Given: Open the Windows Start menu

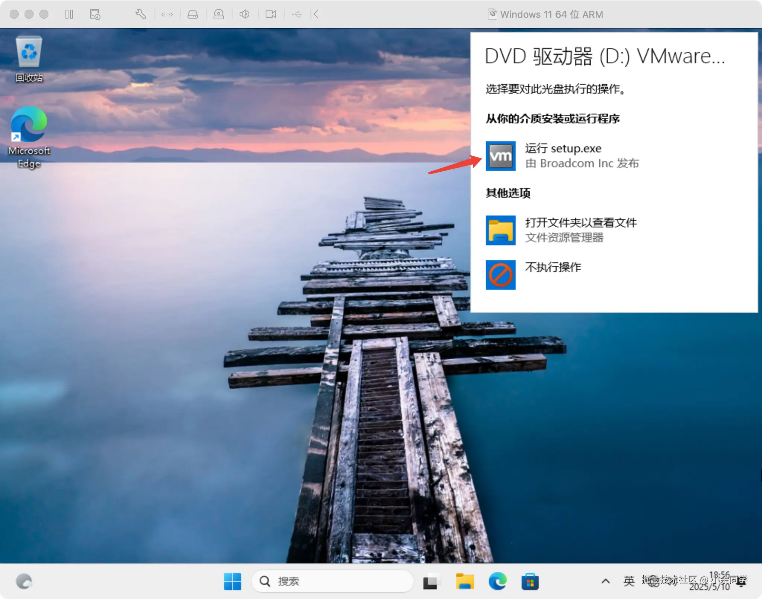Looking at the screenshot, I should coord(233,581).
